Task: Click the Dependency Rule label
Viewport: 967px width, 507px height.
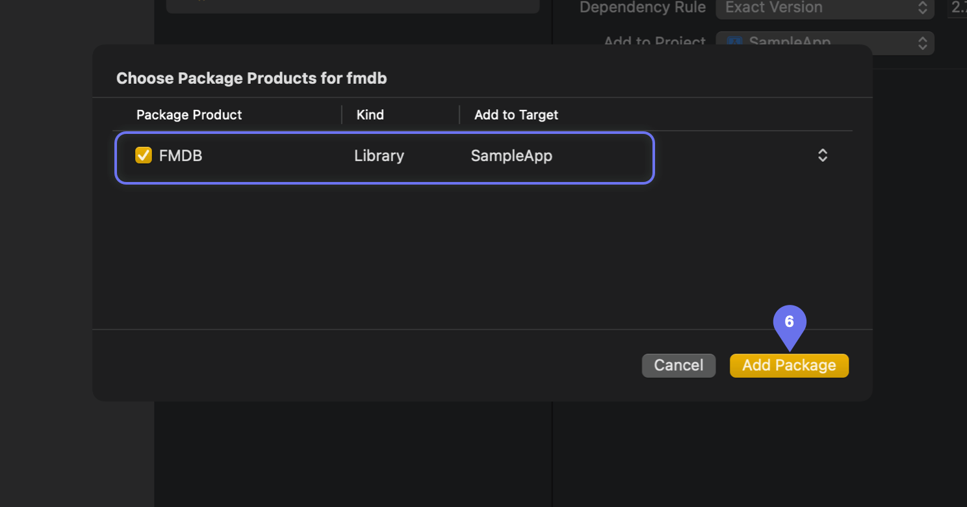Action: [x=642, y=8]
